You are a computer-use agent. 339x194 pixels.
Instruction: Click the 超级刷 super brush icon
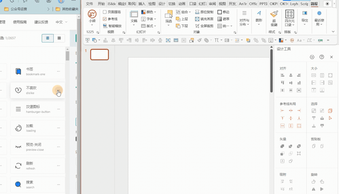point(274,14)
